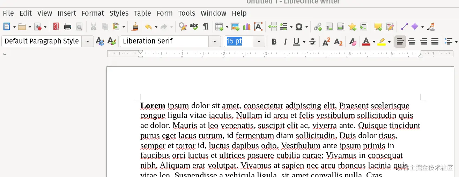The image size is (459, 177).
Task: Toggle Track Changes recording
Action: click(390, 26)
